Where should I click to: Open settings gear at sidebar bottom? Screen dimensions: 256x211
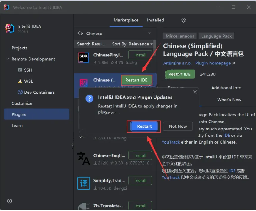click(x=10, y=201)
